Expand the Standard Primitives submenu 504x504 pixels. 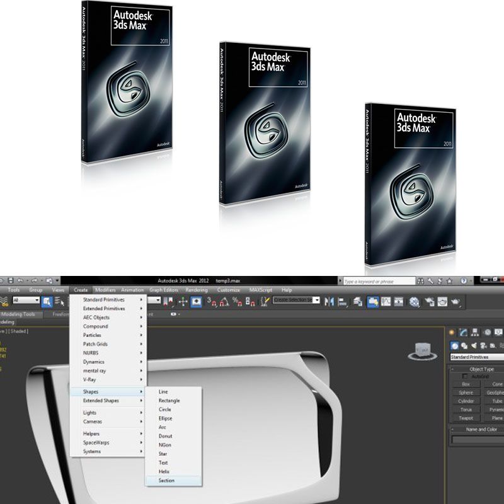[x=108, y=300]
